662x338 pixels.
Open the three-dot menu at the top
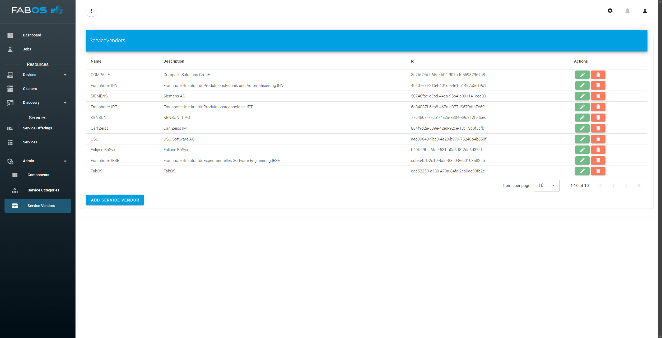(x=91, y=11)
